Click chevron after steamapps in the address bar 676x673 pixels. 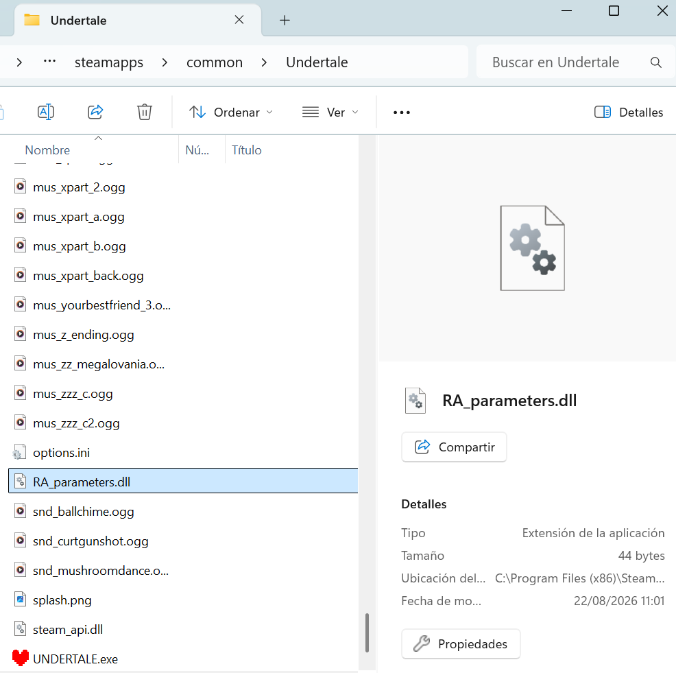[165, 62]
